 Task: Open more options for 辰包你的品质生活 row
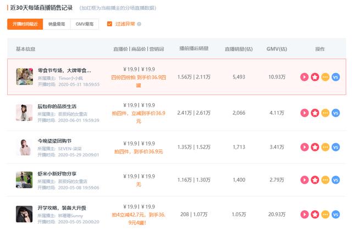point(325,113)
